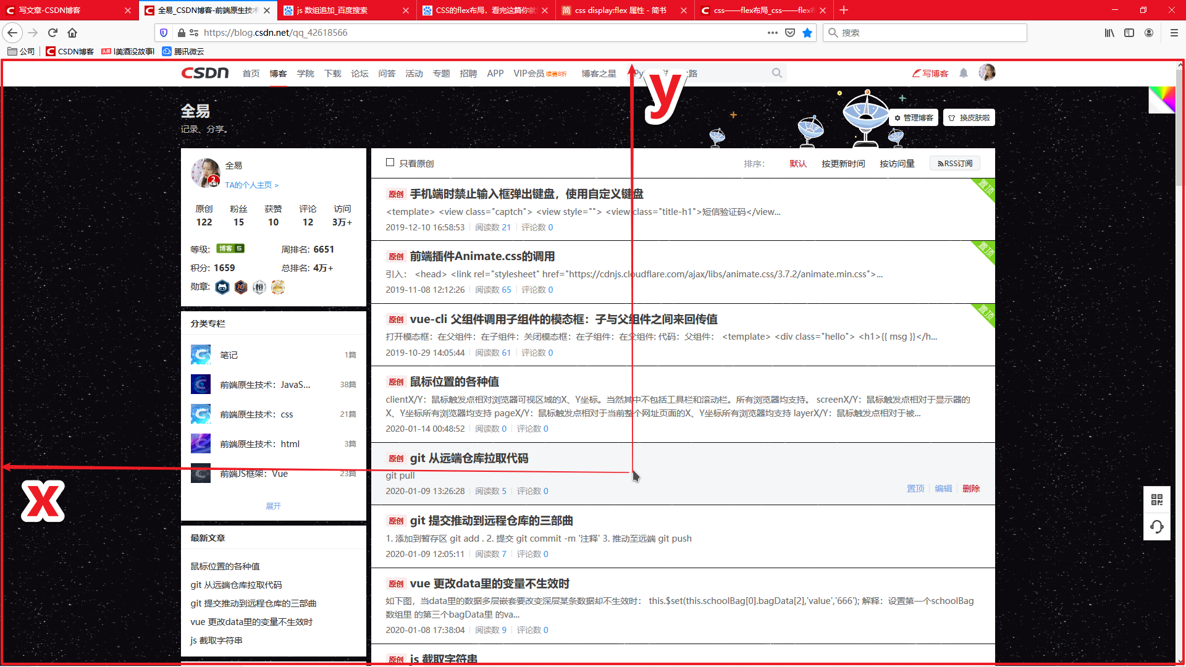The height and width of the screenshot is (667, 1186).
Task: Click the profile avatar in the sidebar card
Action: [x=206, y=173]
